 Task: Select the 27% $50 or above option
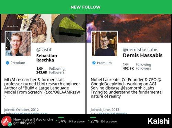102,121
